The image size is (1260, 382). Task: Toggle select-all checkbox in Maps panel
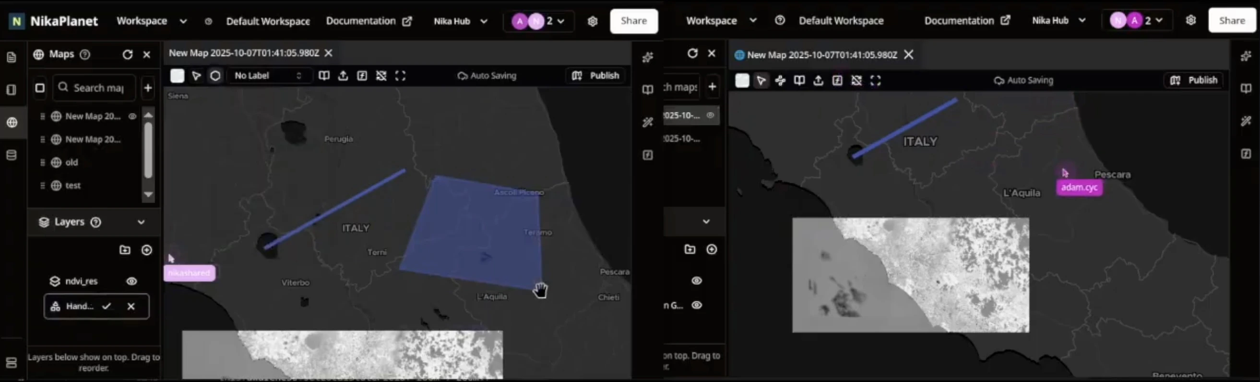point(40,88)
